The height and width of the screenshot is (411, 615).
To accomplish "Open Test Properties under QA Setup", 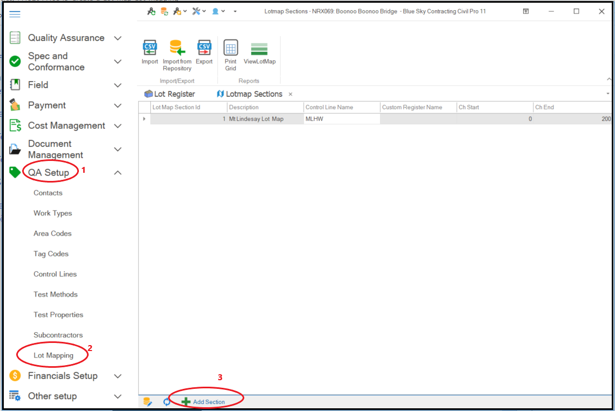I will [58, 315].
